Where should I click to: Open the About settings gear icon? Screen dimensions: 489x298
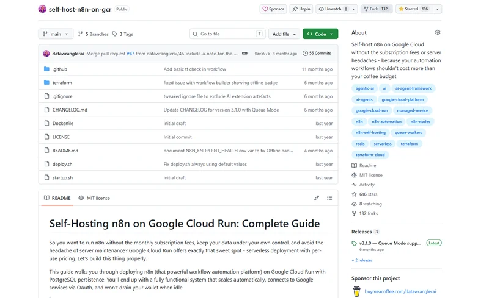pos(438,32)
